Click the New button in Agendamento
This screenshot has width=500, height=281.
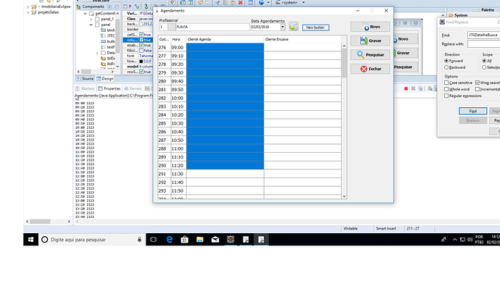[x=315, y=28]
